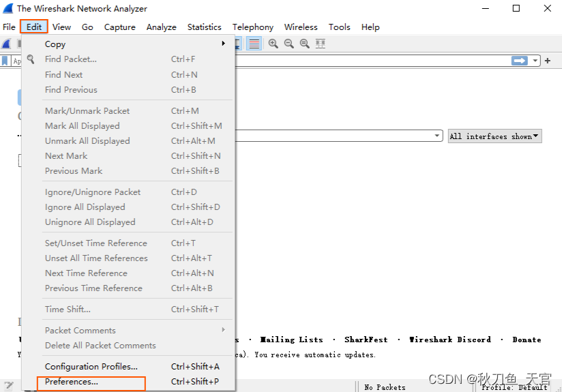Open Configuration Profiles... entry
562x392 pixels.
coord(128,367)
